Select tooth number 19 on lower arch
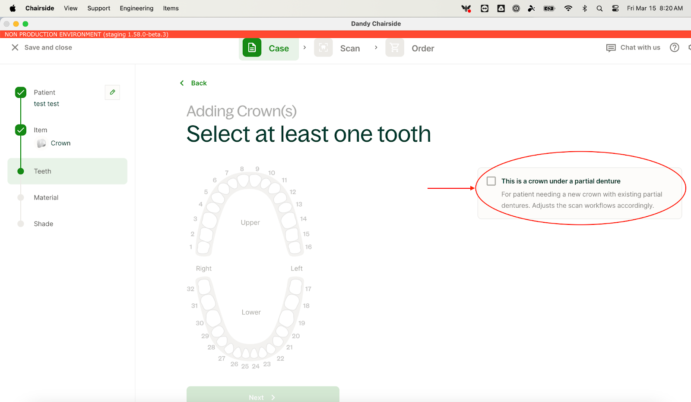 click(286, 318)
